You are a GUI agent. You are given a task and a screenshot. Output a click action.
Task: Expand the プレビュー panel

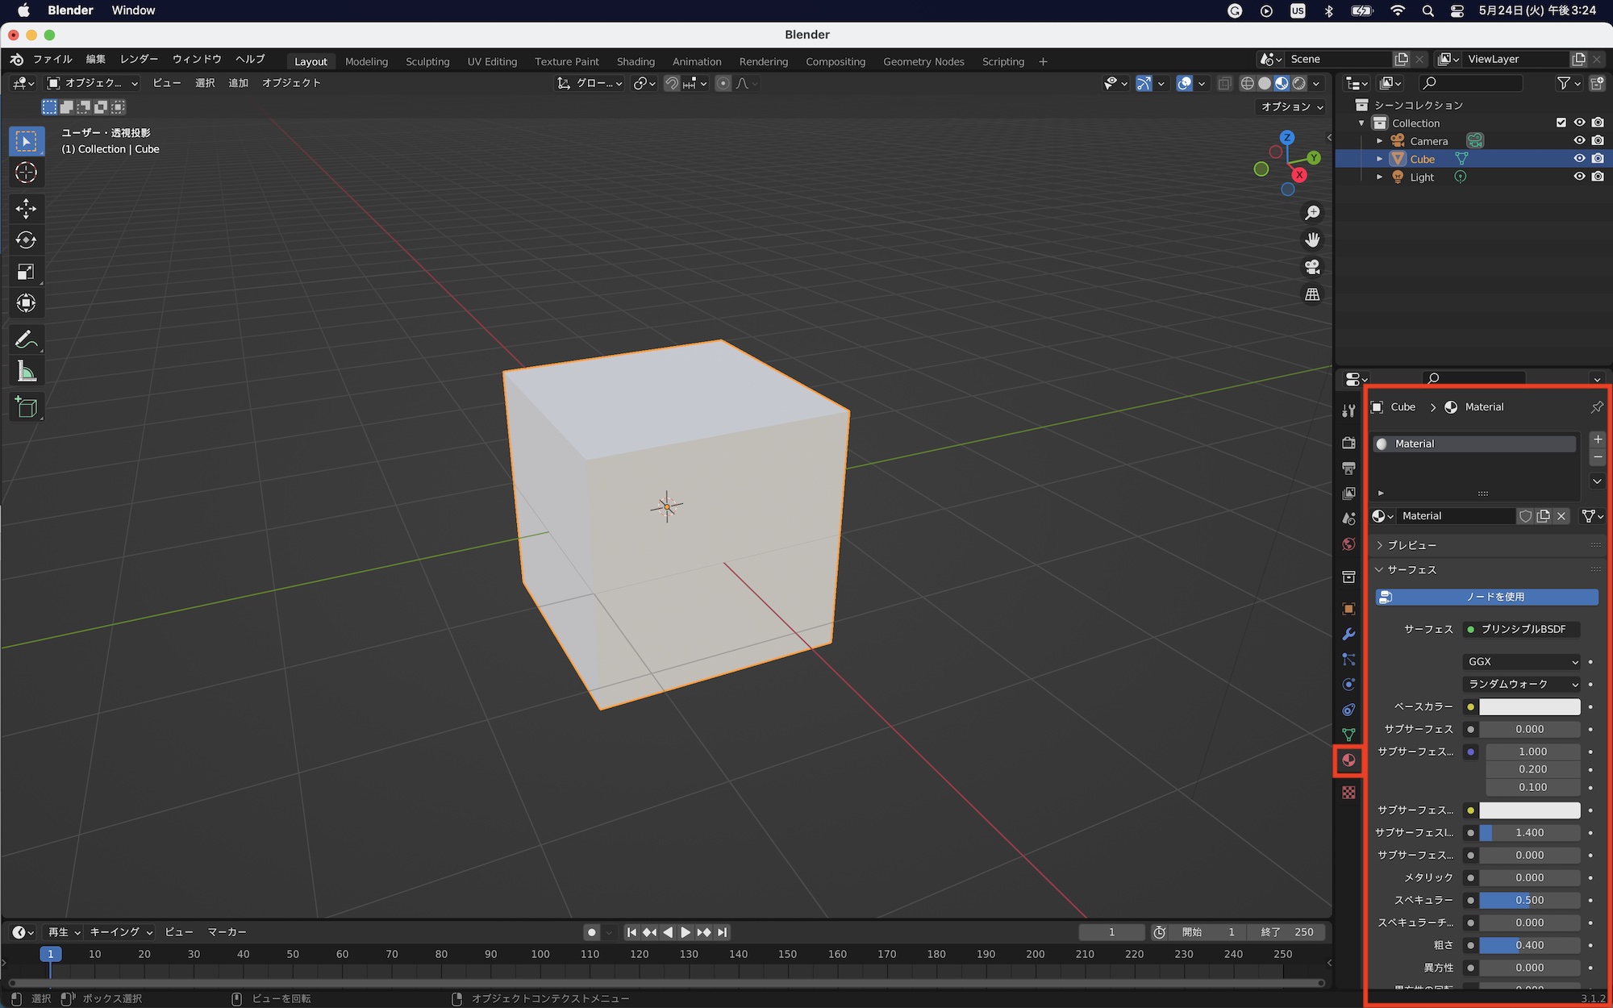(1411, 545)
